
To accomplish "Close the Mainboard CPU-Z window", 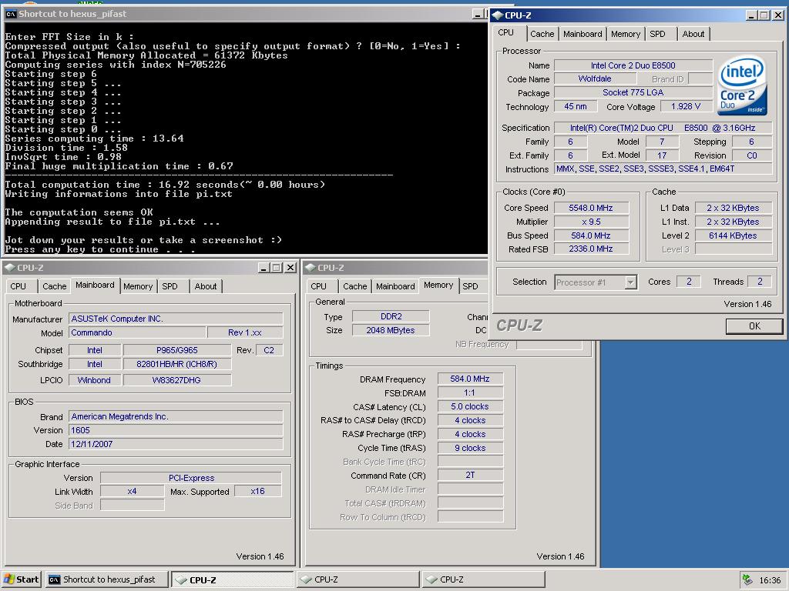I will (290, 268).
